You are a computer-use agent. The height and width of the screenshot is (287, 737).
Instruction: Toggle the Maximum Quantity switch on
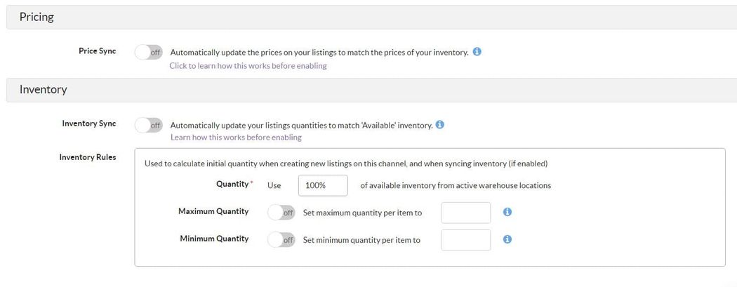pyautogui.click(x=281, y=212)
